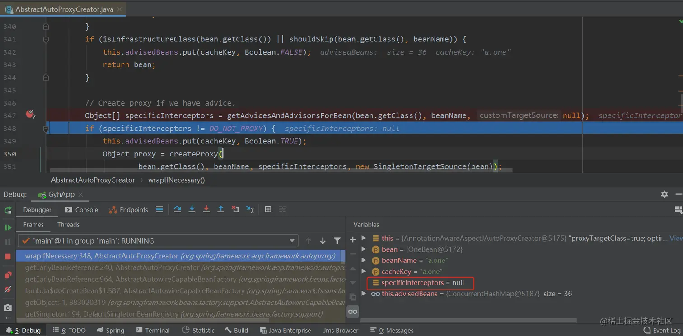This screenshot has height=336, width=683.
Task: Expand more debug actions chevrons
Action: click(x=8, y=318)
